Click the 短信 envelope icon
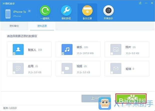Viewport: 155px width, 111px height. (x=116, y=68)
